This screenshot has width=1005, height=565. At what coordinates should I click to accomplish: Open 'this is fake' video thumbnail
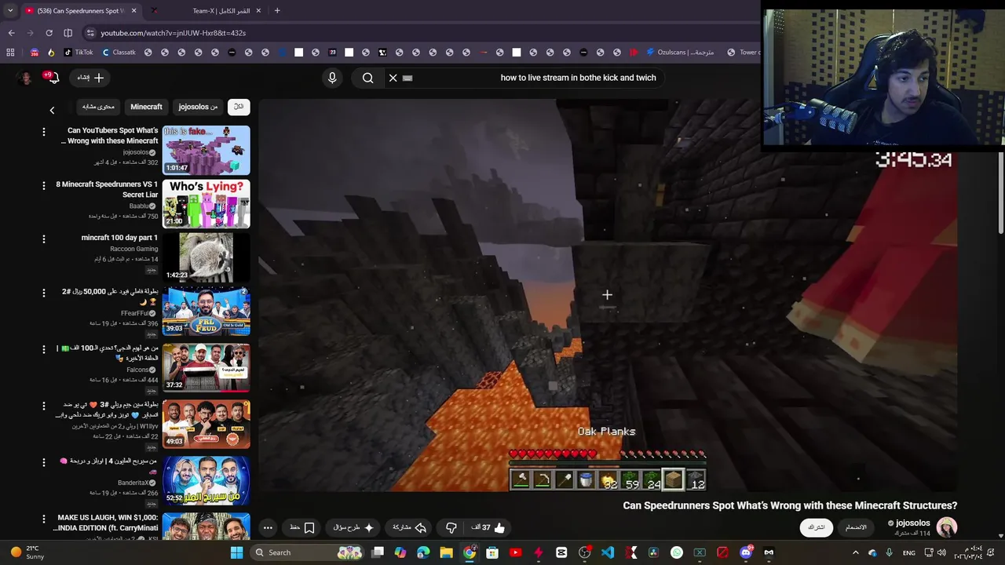(206, 150)
